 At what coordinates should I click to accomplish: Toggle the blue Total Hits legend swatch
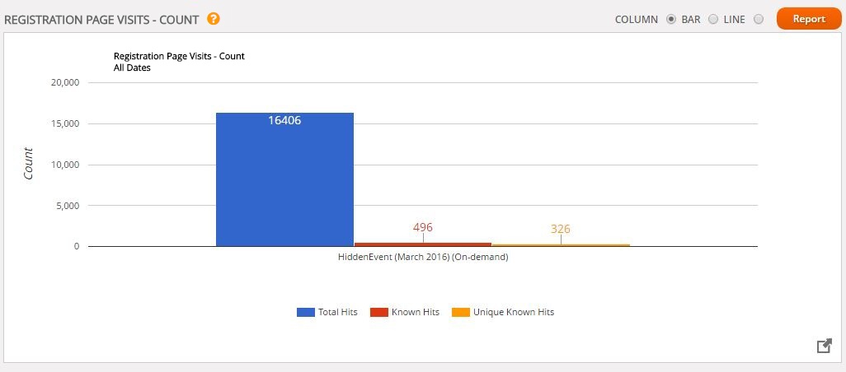(x=305, y=312)
